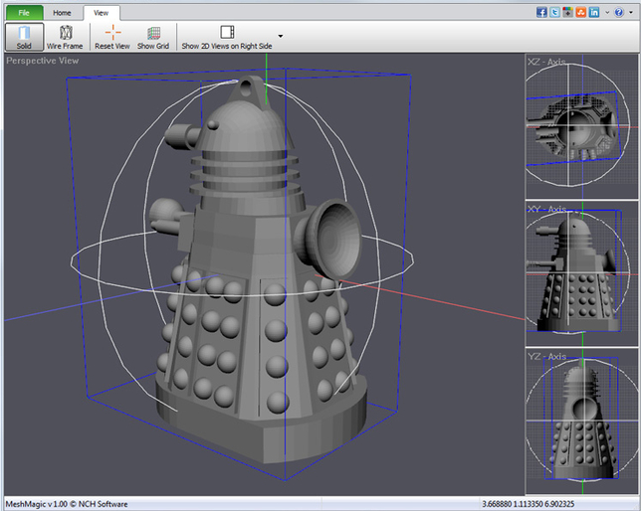The width and height of the screenshot is (641, 511).
Task: Select the XY - Axis view thumbnail
Action: [581, 273]
